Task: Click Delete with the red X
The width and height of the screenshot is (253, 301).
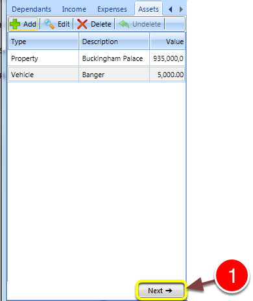Action: [94, 24]
